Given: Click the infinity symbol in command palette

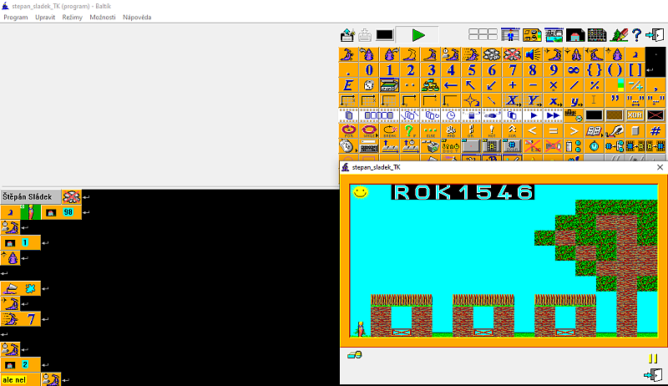Looking at the screenshot, I should tap(574, 70).
